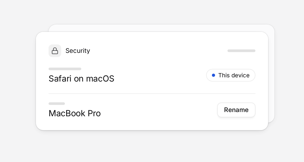304x162 pixels.
Task: Click the stacked card behind the Security card
Action: click(272, 73)
